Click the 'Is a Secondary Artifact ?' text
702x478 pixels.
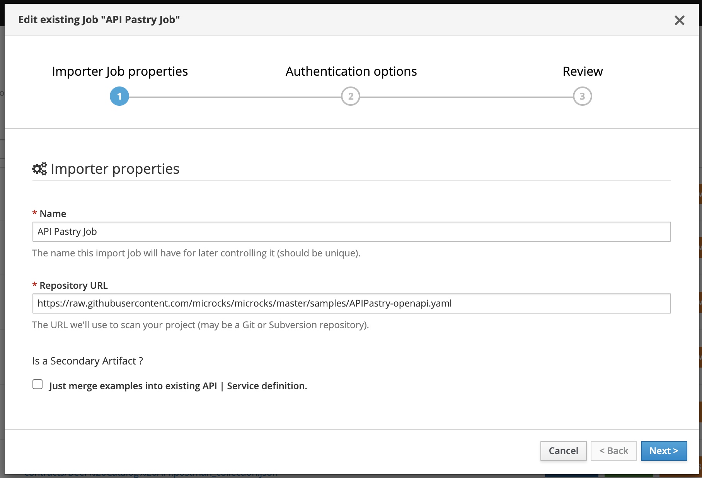(x=87, y=361)
